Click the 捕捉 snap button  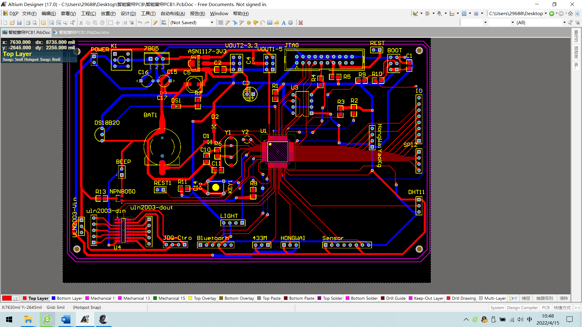coord(526,298)
